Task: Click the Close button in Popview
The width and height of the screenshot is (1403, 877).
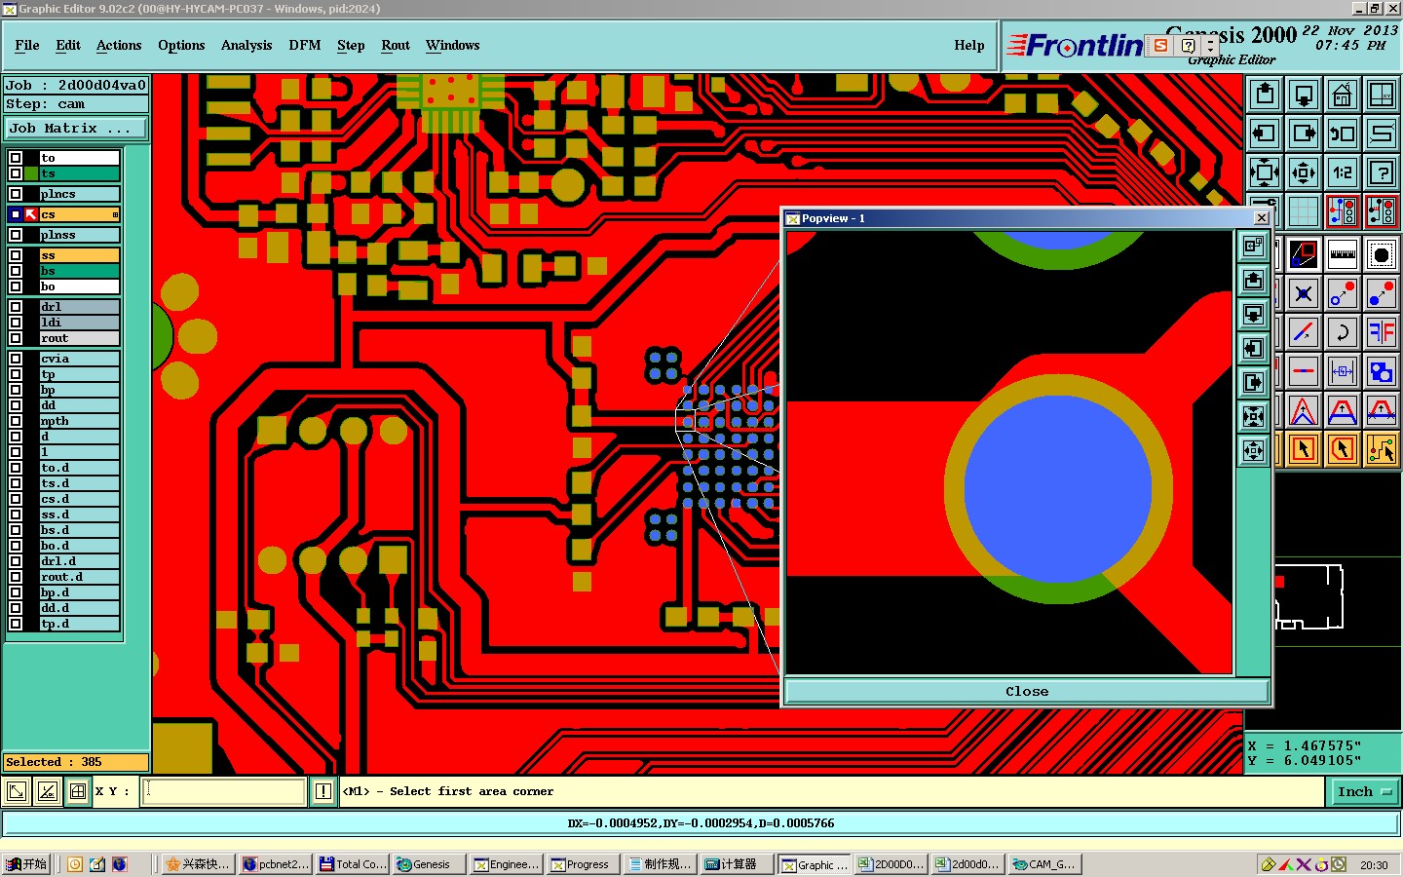Action: (x=1027, y=691)
